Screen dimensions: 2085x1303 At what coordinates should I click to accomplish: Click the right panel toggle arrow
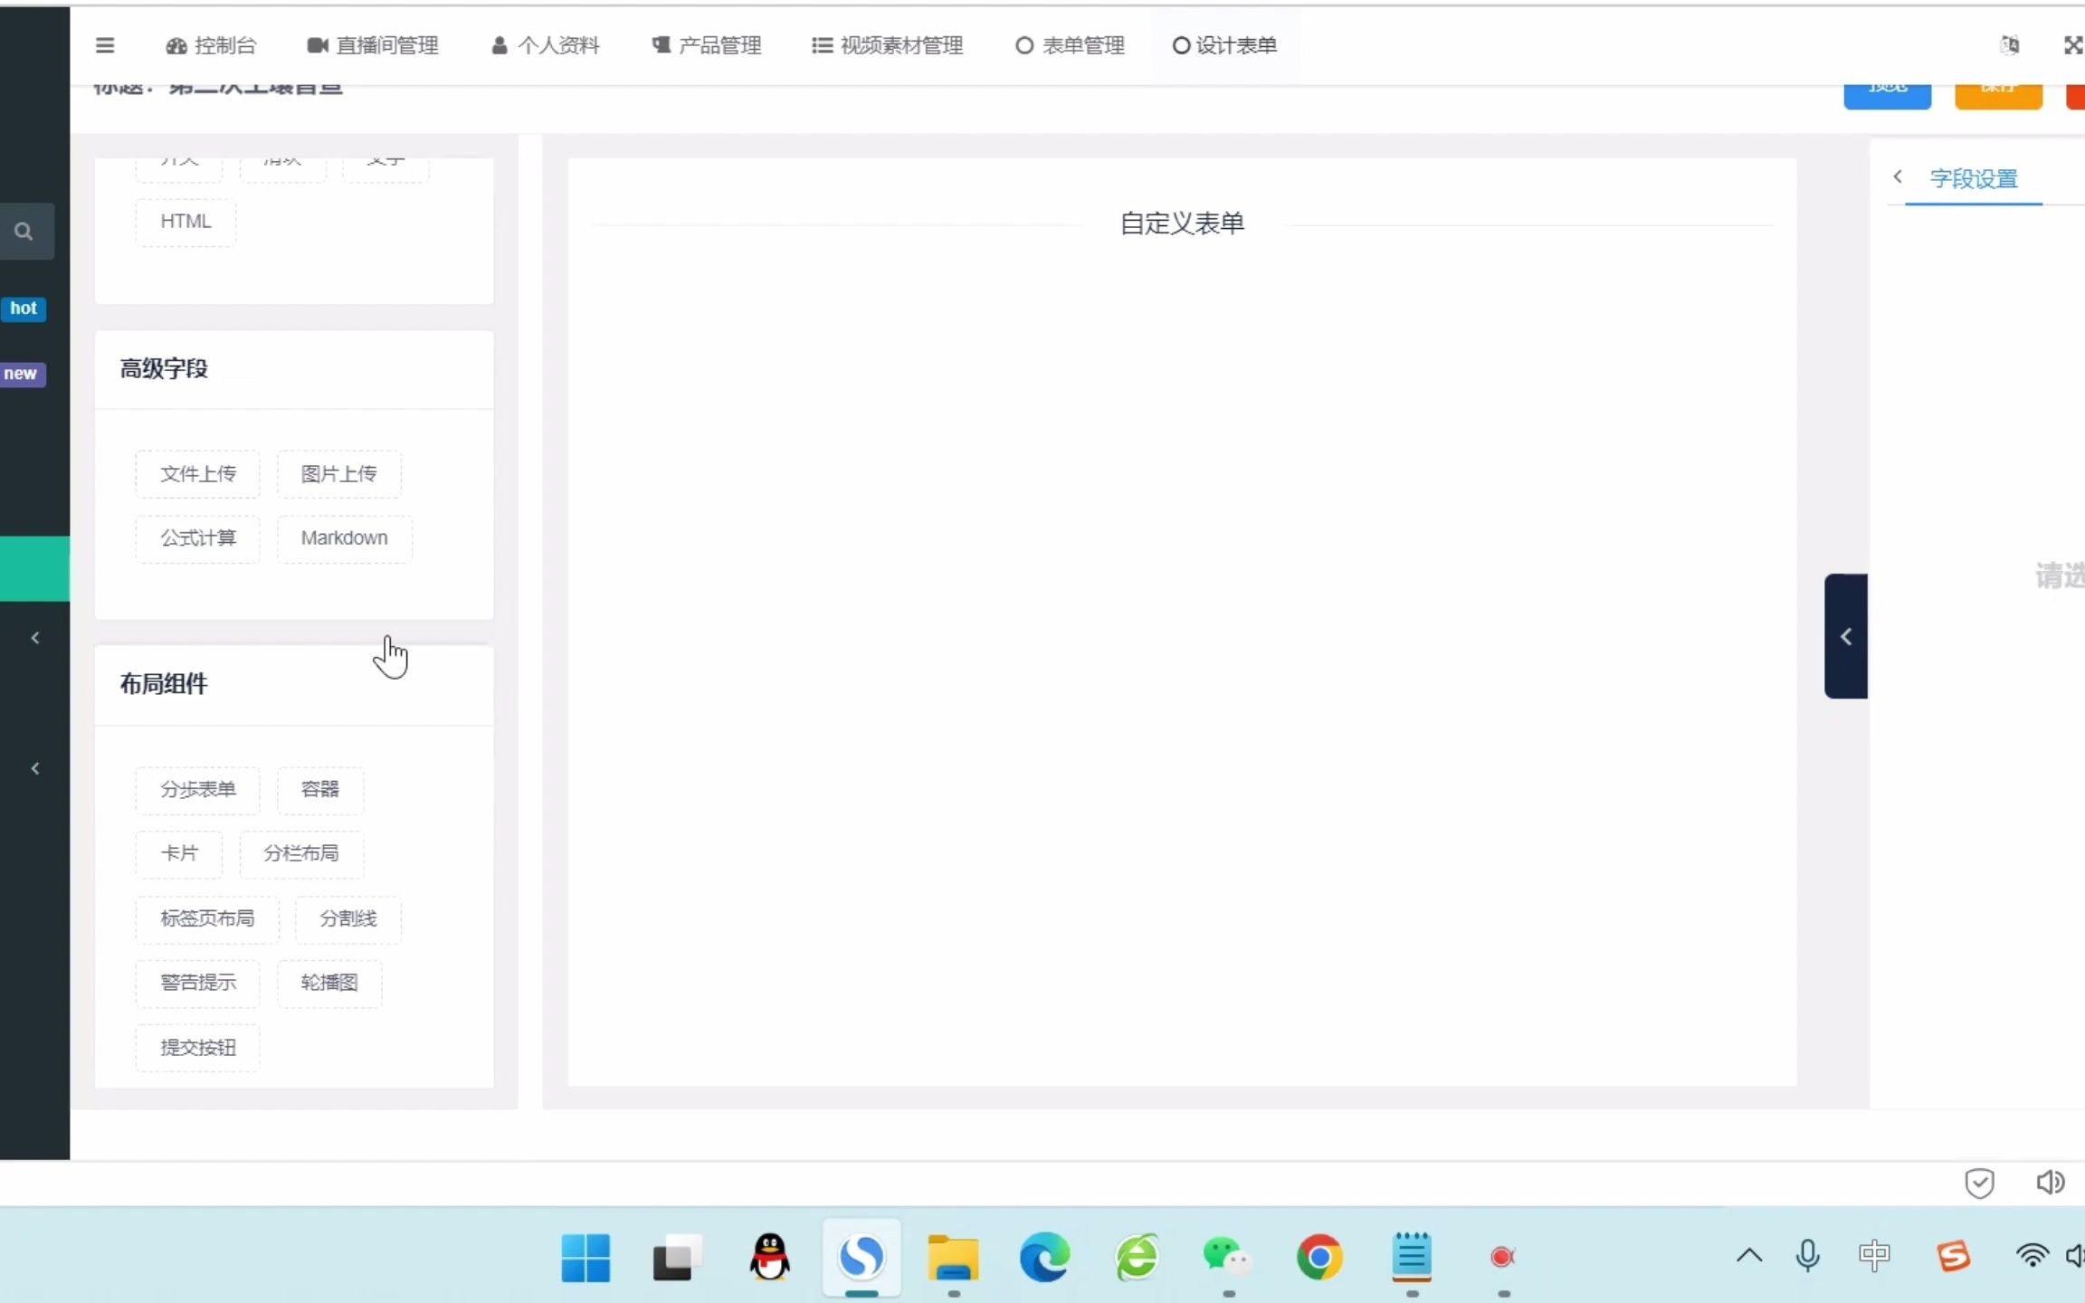(x=1845, y=635)
